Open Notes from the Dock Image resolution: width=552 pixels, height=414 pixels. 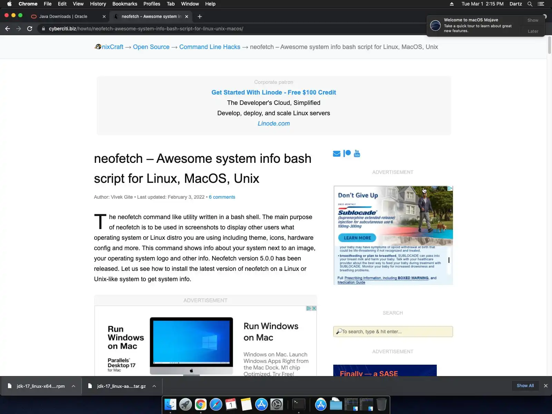coord(246,404)
